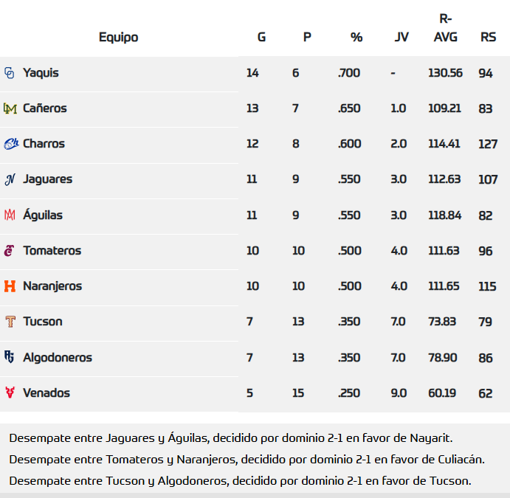
Task: Click the RS column header
Action: coord(488,37)
